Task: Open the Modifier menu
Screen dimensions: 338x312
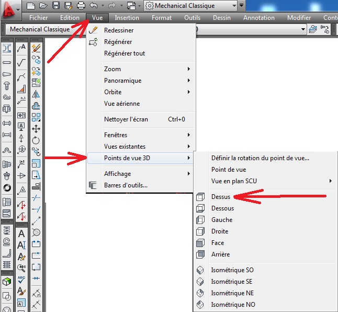Action: 299,18
